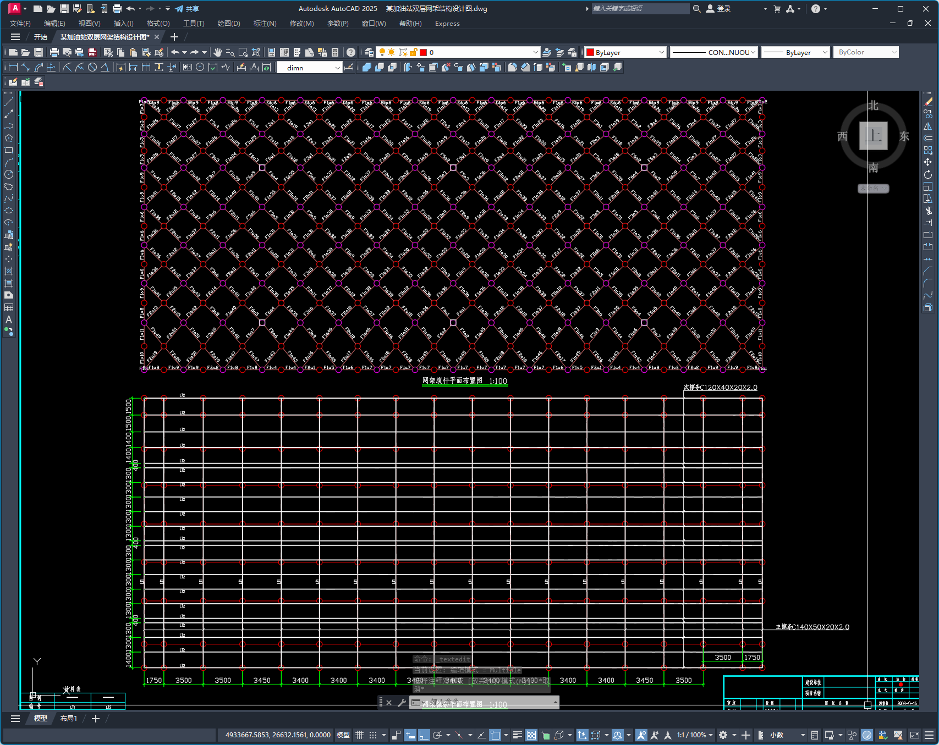Pick the Multiline Text tool

pyautogui.click(x=9, y=319)
